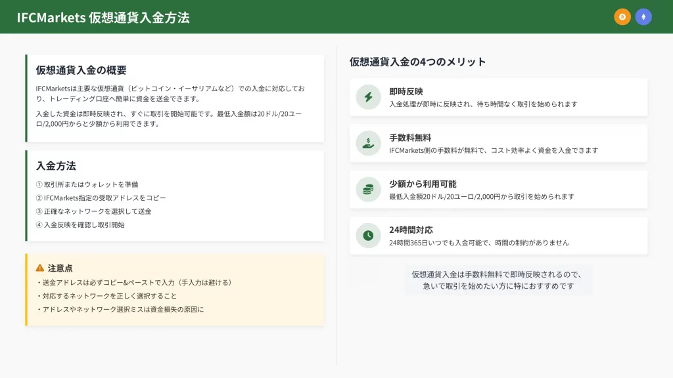Select the 仮想通貨入金の概要 heading
This screenshot has height=378, width=673.
click(x=81, y=70)
